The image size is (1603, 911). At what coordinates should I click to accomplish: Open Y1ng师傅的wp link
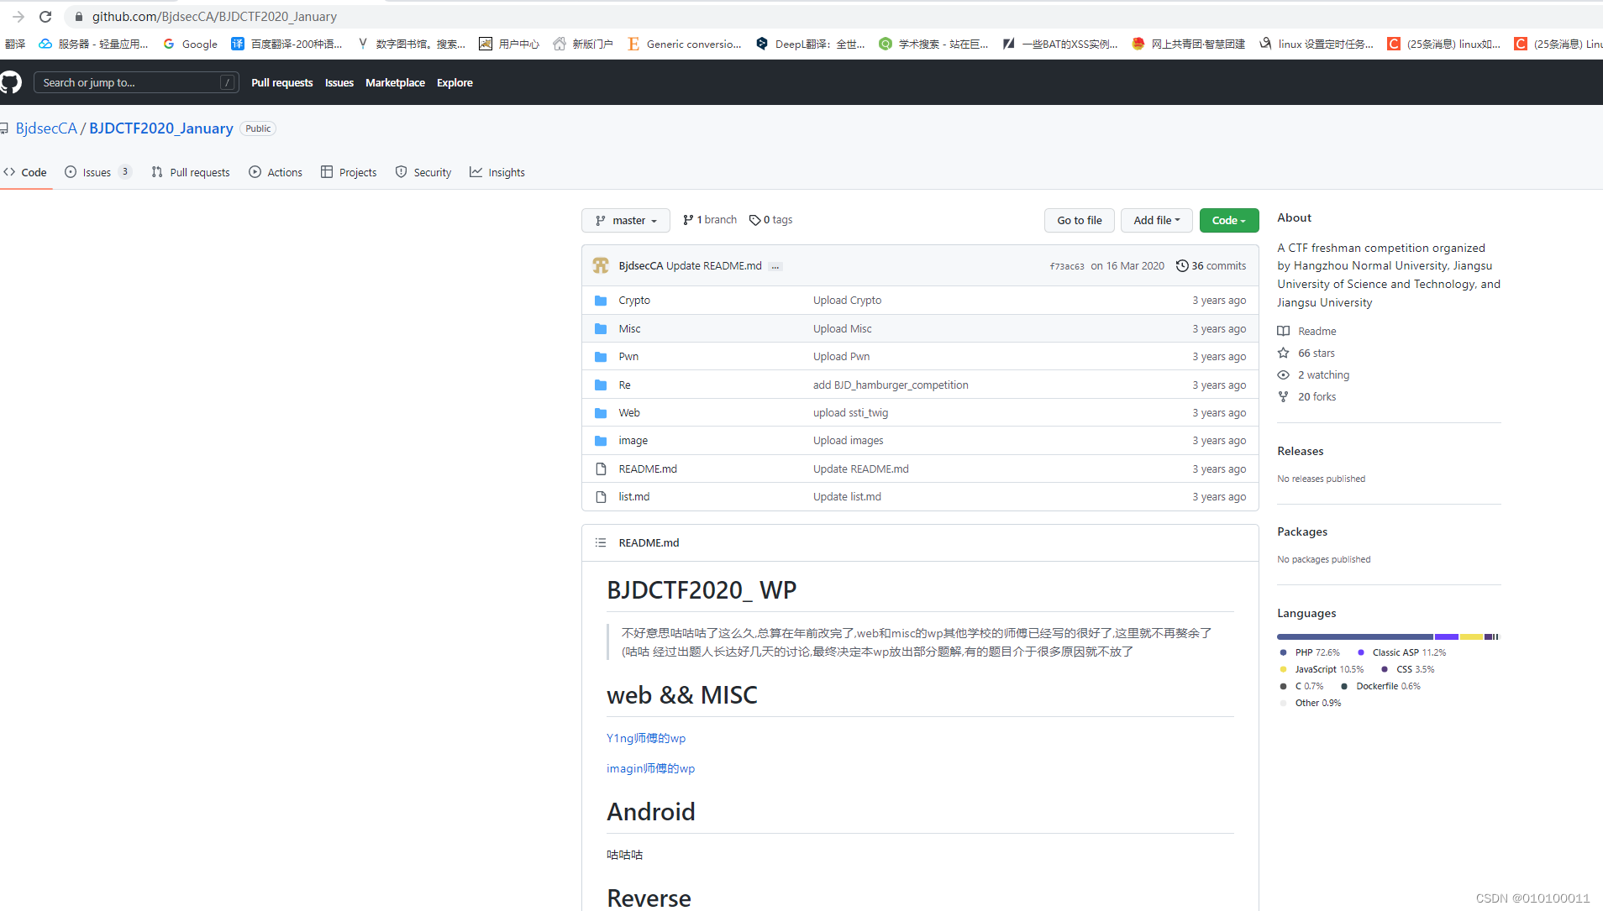point(645,738)
